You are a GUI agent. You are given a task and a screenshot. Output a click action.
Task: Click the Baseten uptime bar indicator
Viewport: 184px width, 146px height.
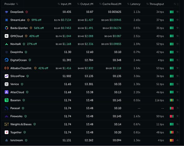[172, 100]
